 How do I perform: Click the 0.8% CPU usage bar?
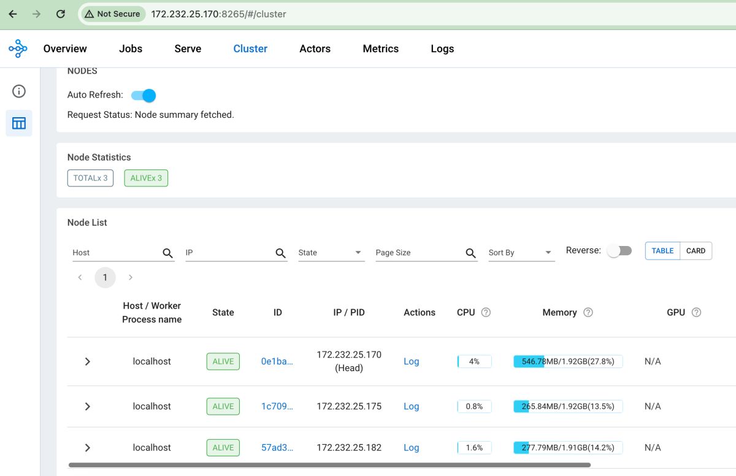[474, 406]
